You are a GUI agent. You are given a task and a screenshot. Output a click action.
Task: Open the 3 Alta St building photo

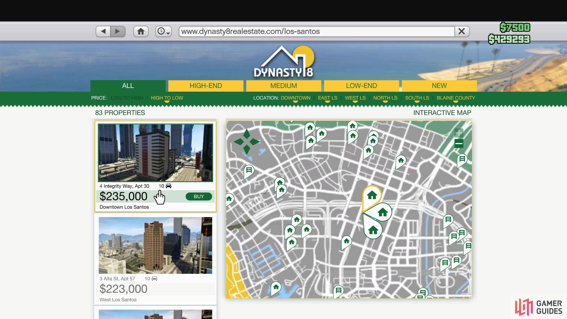pyautogui.click(x=155, y=245)
